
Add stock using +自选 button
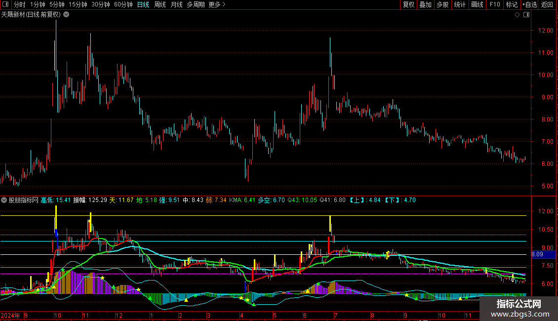click(529, 4)
